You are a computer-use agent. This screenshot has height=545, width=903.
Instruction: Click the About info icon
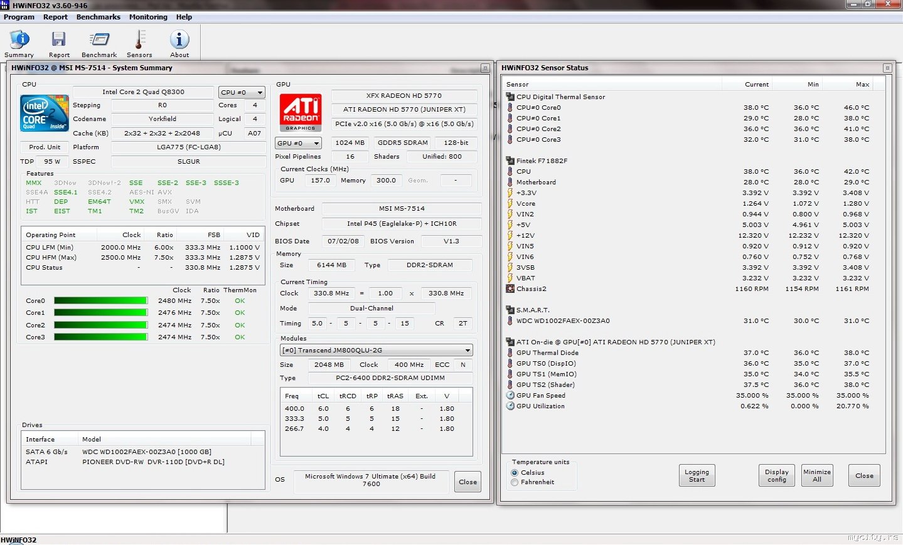(x=179, y=40)
